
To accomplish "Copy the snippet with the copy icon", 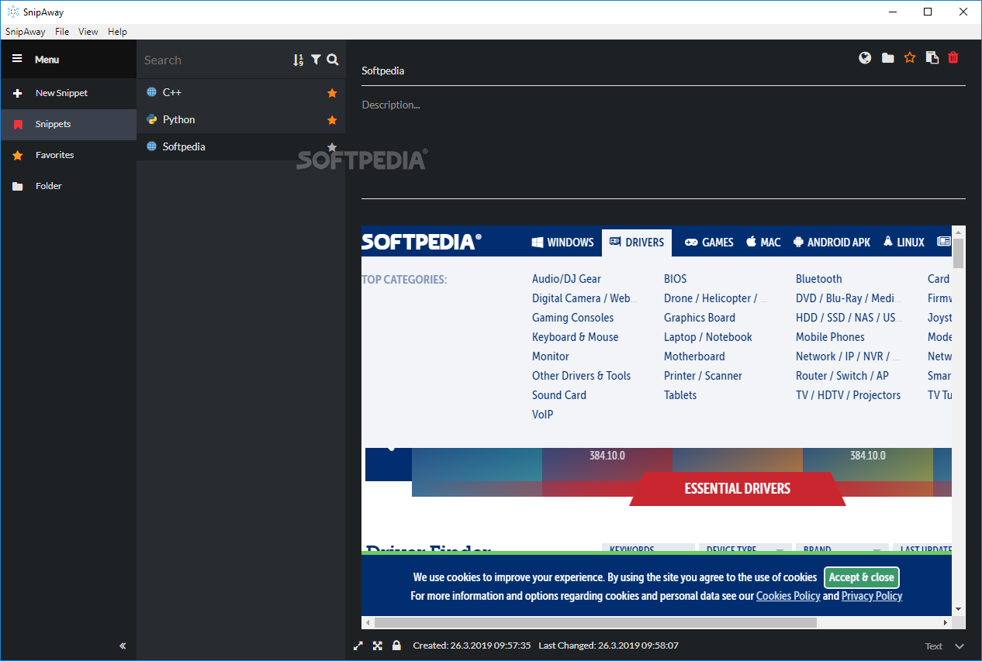I will [x=932, y=57].
